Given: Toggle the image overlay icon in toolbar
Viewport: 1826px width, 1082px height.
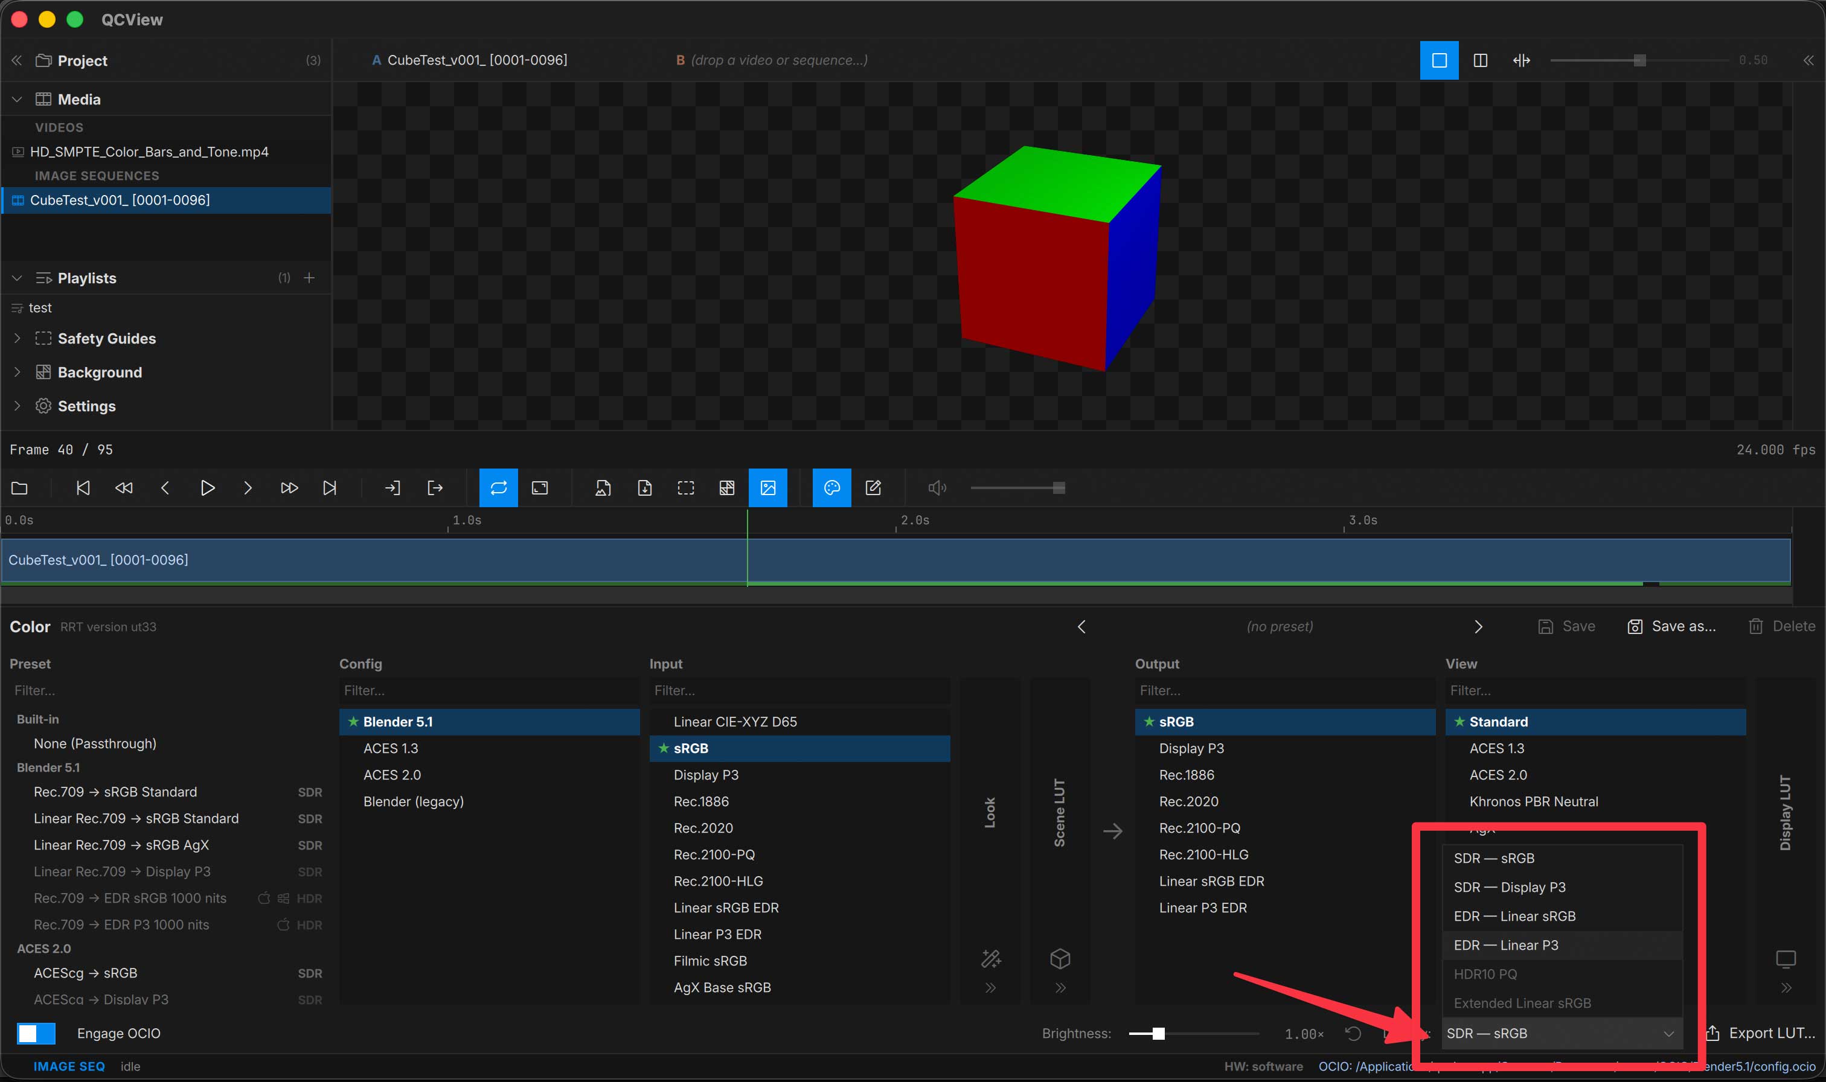Looking at the screenshot, I should [768, 488].
